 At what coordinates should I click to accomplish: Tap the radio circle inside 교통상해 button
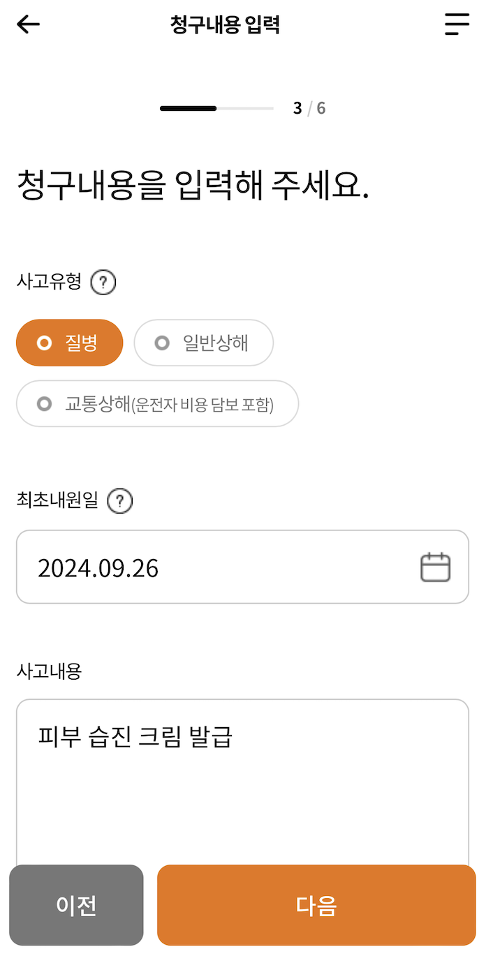(x=44, y=403)
